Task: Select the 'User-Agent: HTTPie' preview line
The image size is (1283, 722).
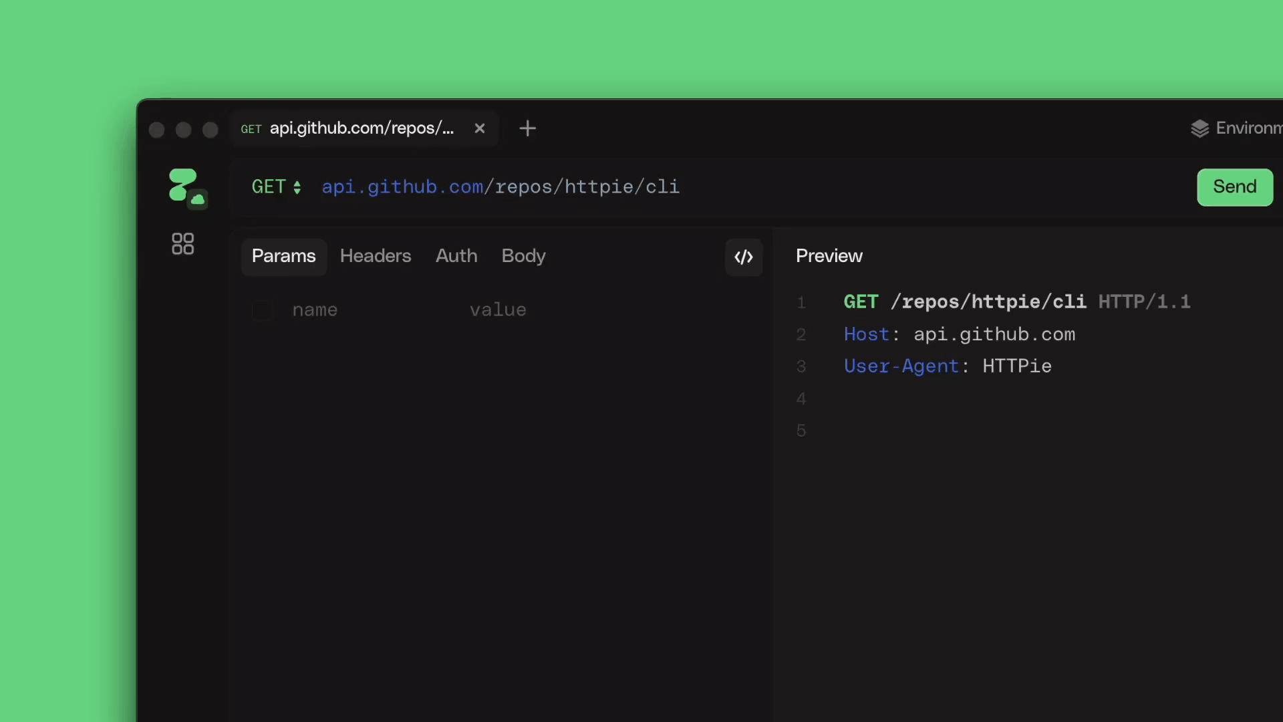Action: [x=948, y=366]
